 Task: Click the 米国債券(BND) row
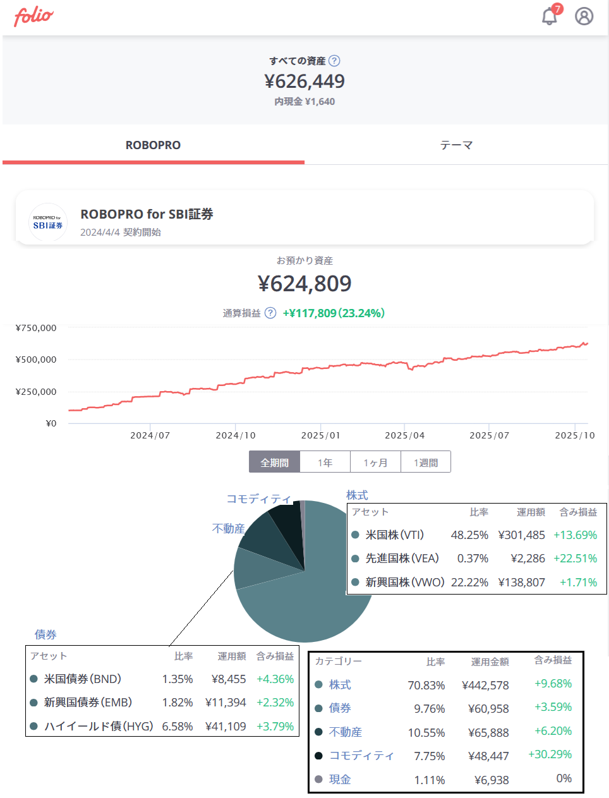point(162,679)
